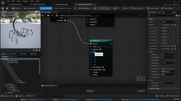Add element to Effectors array in Details

172,25
